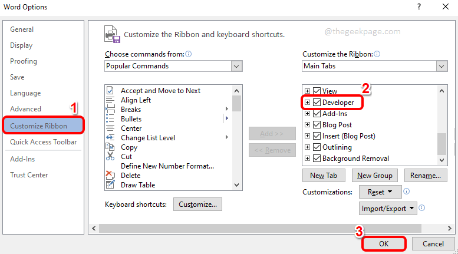The width and height of the screenshot is (458, 254).
Task: Open the Trust Center section
Action: pyautogui.click(x=29, y=175)
